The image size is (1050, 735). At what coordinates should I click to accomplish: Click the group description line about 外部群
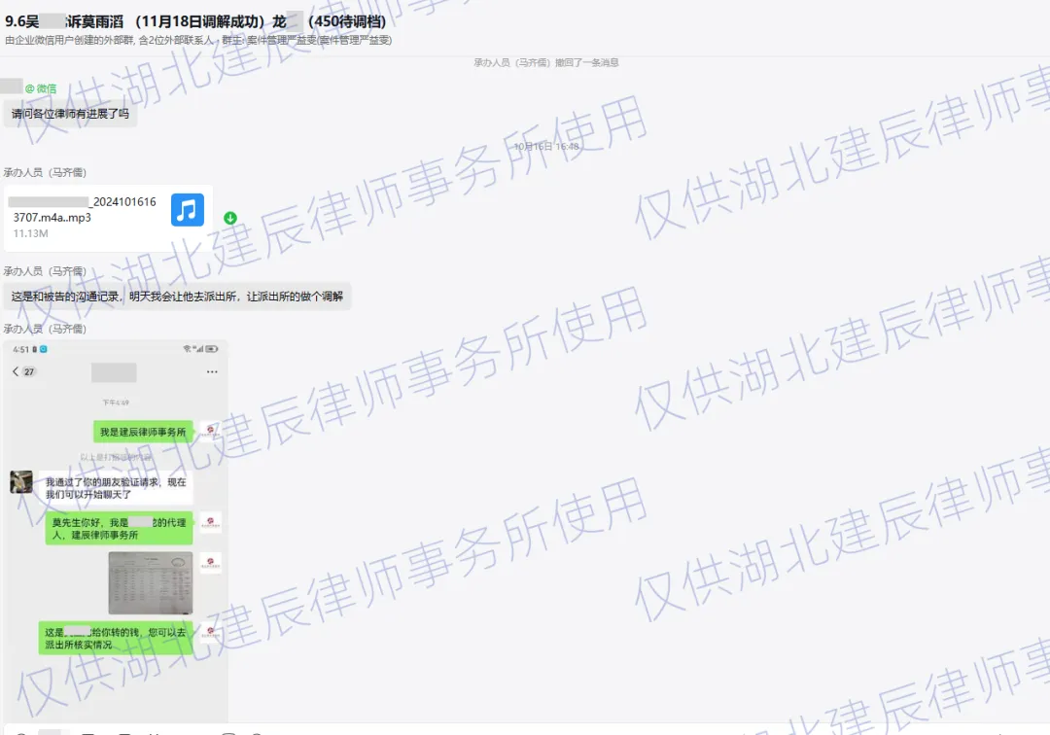198,40
